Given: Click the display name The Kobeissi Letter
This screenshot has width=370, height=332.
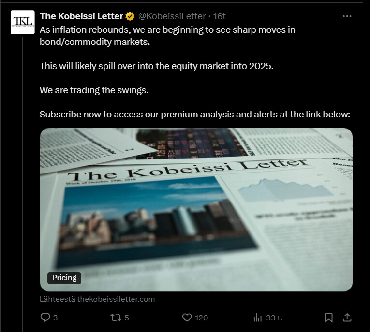Looking at the screenshot, I should point(81,16).
